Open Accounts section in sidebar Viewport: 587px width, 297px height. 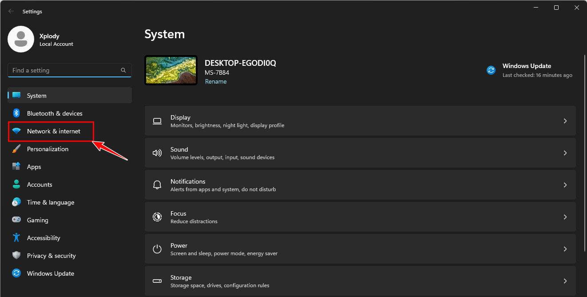tap(40, 185)
